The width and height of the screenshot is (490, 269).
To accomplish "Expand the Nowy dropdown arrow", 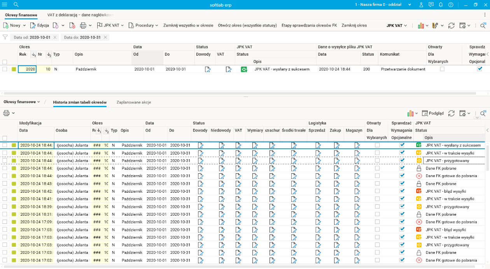I will click(x=24, y=25).
